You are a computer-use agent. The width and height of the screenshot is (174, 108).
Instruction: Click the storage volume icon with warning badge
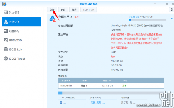click(x=53, y=19)
